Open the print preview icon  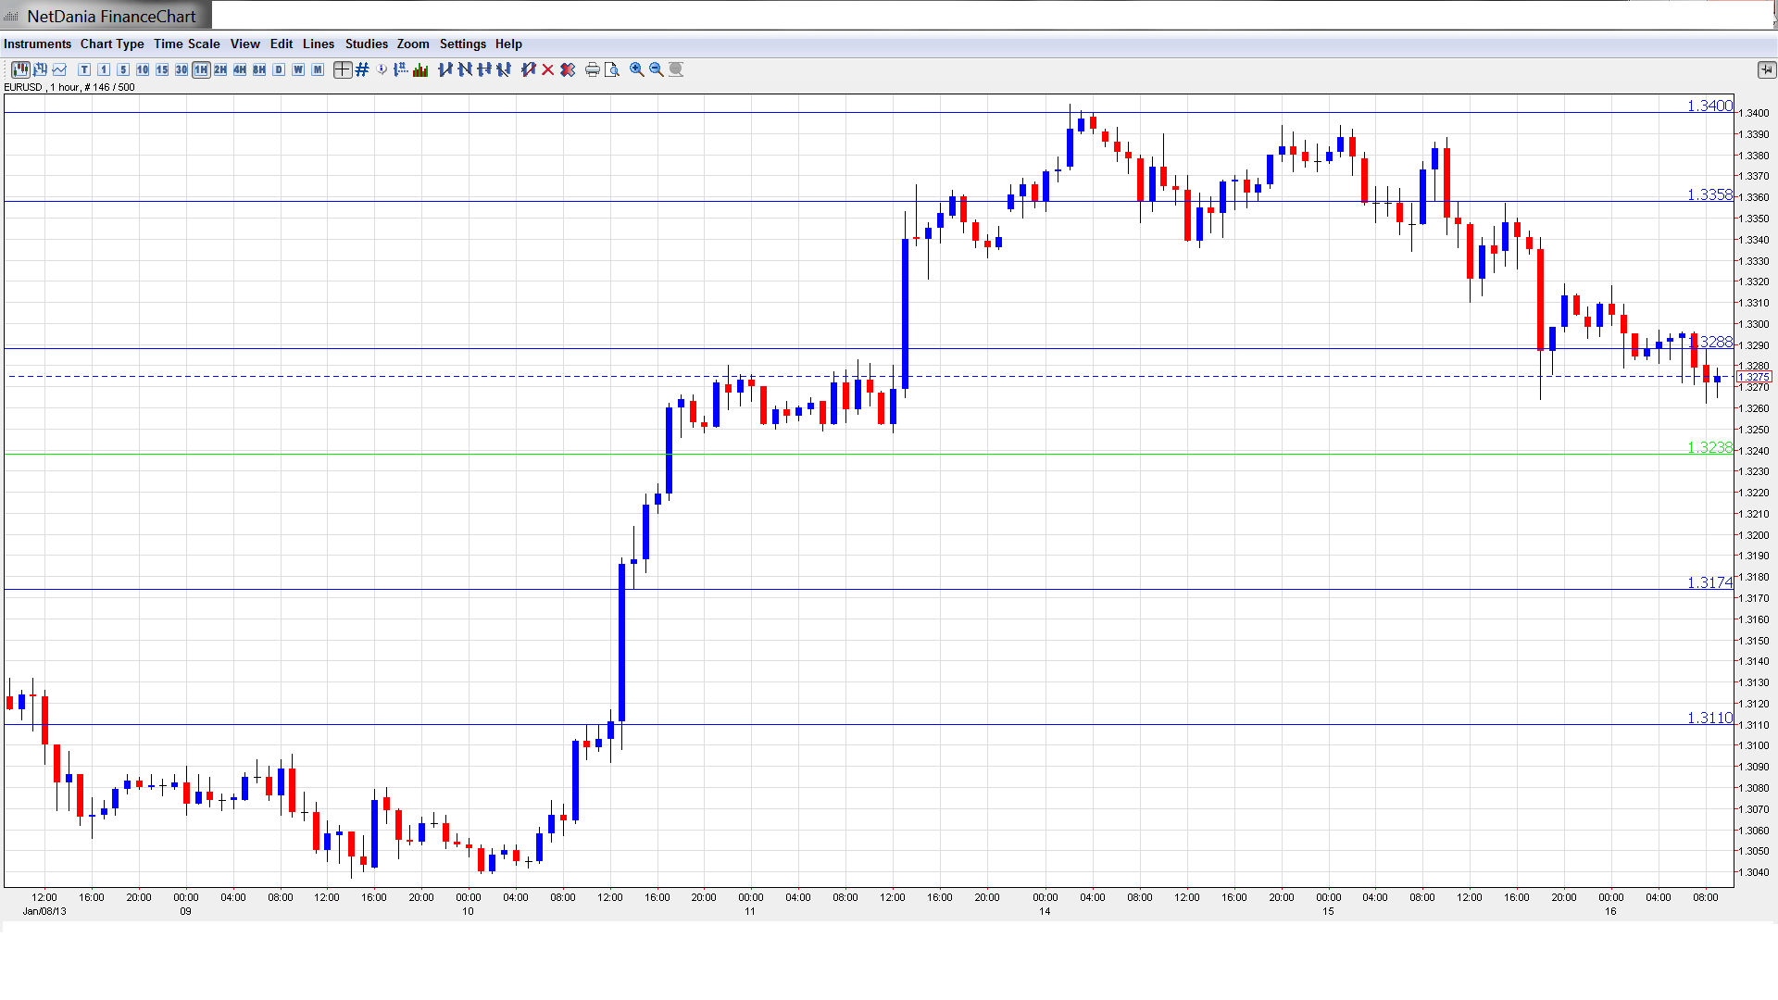(612, 69)
